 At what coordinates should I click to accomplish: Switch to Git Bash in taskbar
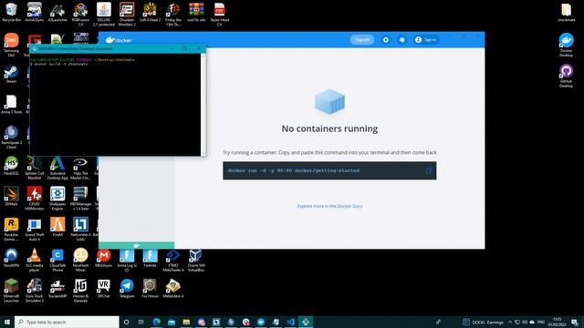tap(306, 322)
